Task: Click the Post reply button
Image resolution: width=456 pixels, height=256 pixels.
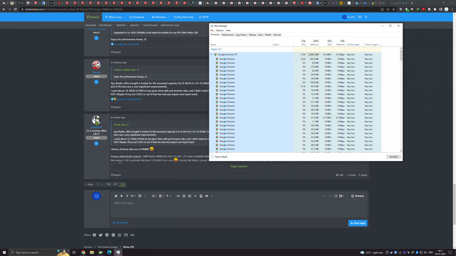Action: (x=358, y=223)
